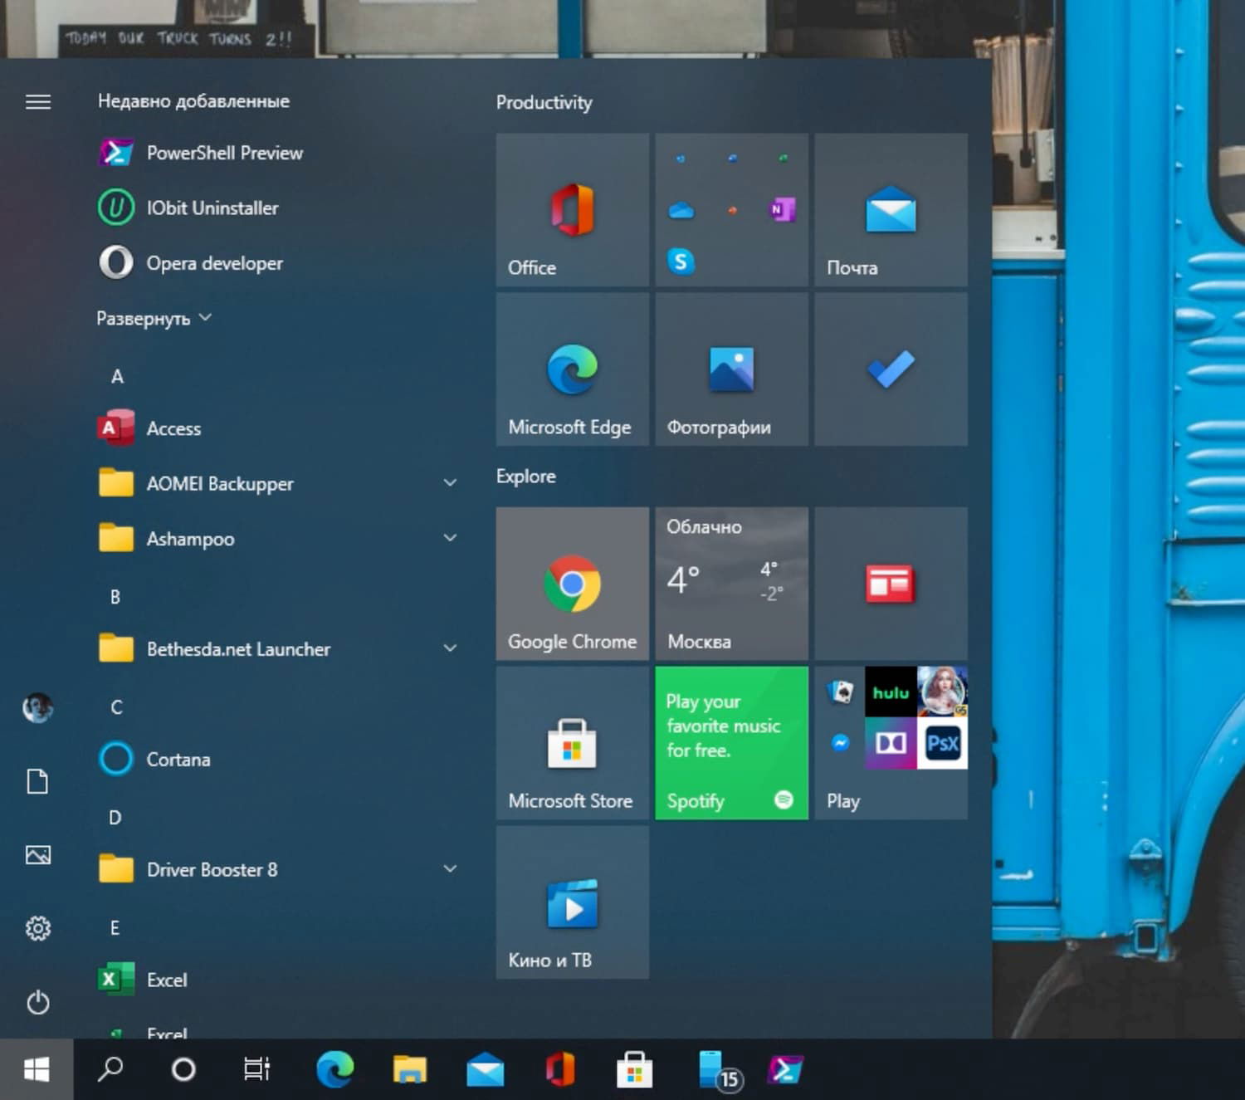Open the Фотографии tile

point(730,369)
